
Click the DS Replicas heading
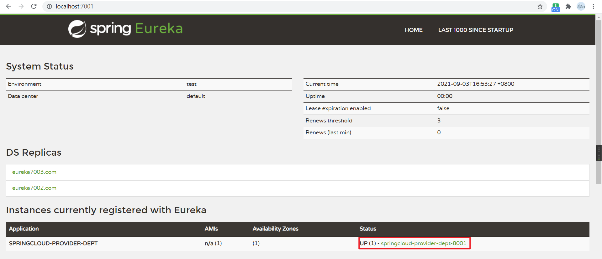point(34,153)
